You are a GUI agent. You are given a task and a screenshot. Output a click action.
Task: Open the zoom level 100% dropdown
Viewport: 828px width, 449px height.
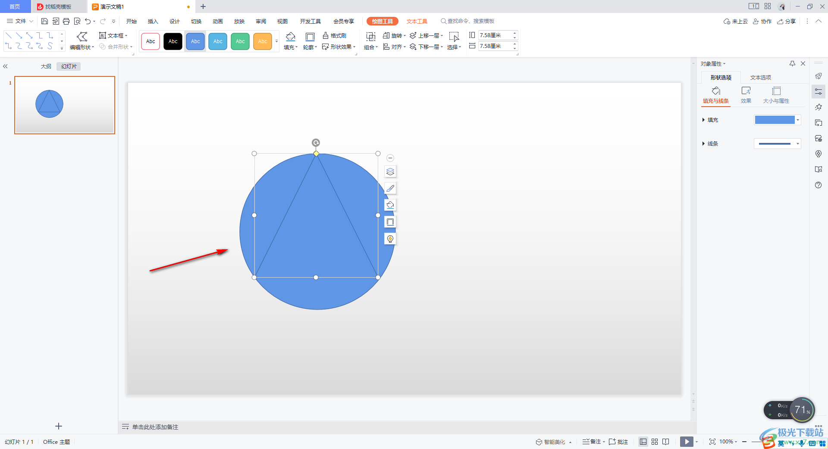coord(728,442)
